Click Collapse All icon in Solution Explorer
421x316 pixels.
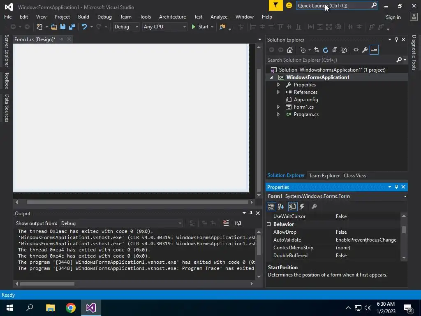point(335,50)
